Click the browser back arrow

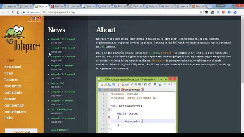3,12
